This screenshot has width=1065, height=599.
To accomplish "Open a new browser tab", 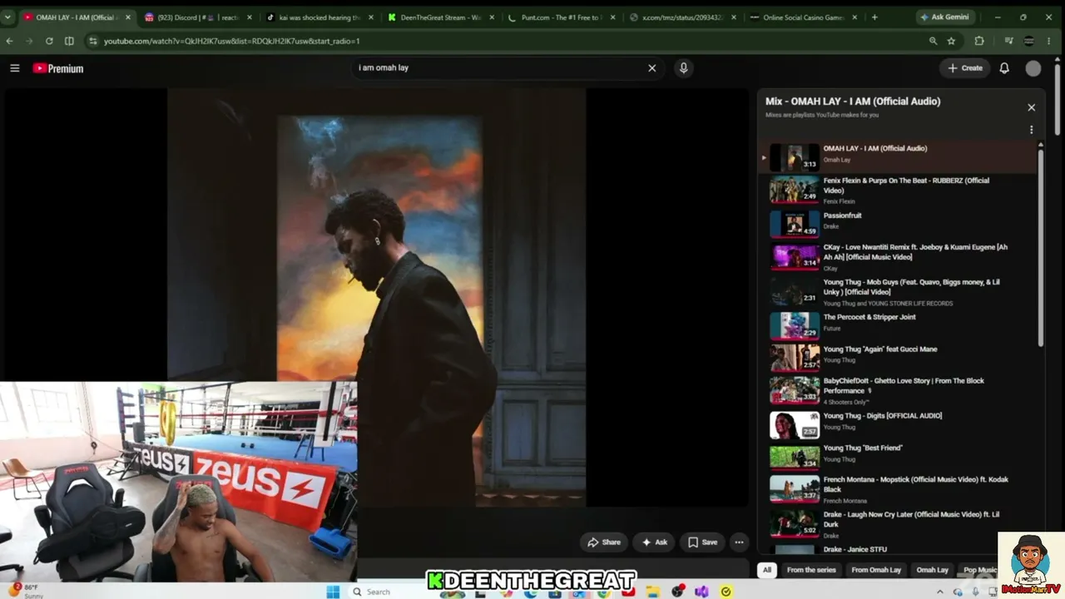I will click(x=874, y=17).
